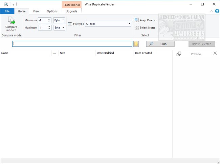
Task: Switch to the View tab
Action: (x=36, y=11)
